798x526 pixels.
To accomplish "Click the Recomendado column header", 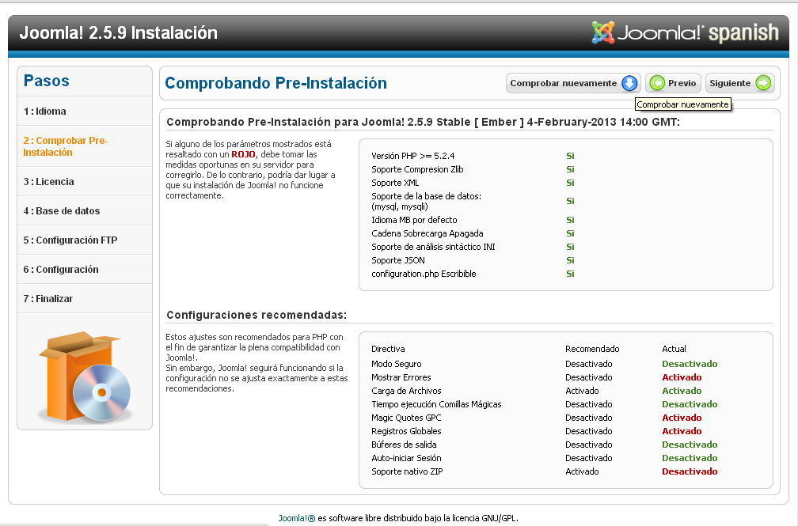I will pos(592,349).
